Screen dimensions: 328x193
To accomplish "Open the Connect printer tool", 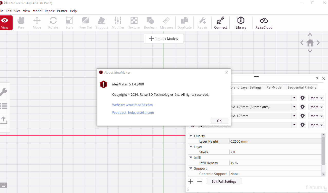I will [x=220, y=23].
